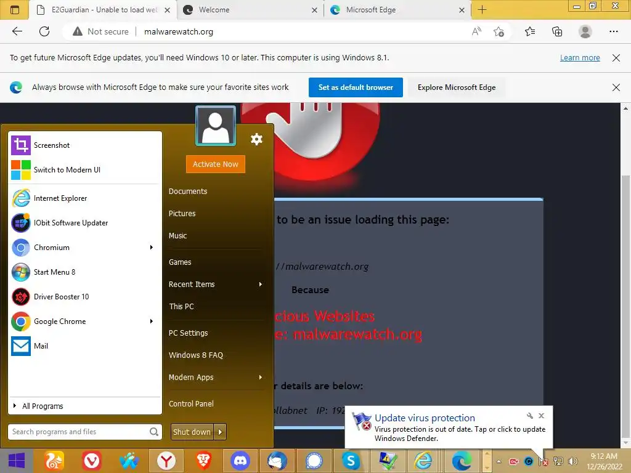Open Edge Settings and more menu
Screen dimensions: 631x473
tap(613, 31)
